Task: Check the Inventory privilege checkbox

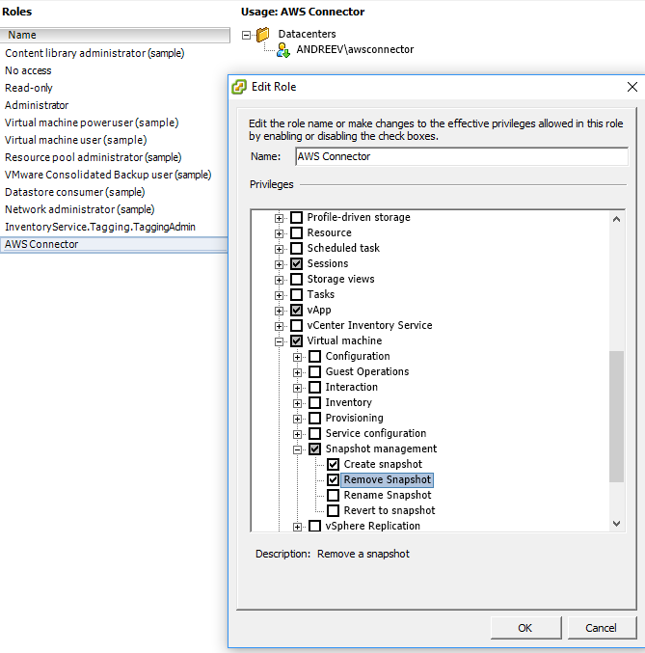Action: coord(315,402)
